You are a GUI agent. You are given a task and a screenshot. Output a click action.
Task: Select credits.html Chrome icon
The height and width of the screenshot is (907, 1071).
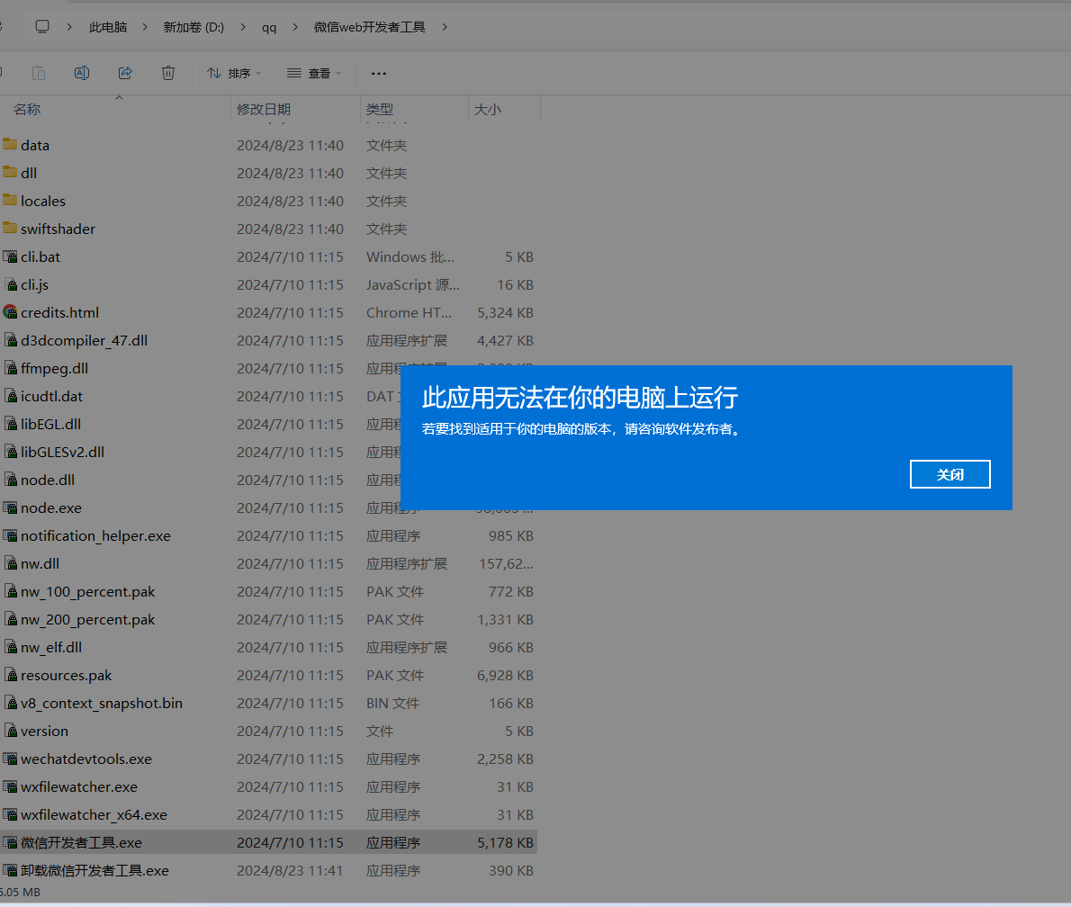[x=10, y=312]
